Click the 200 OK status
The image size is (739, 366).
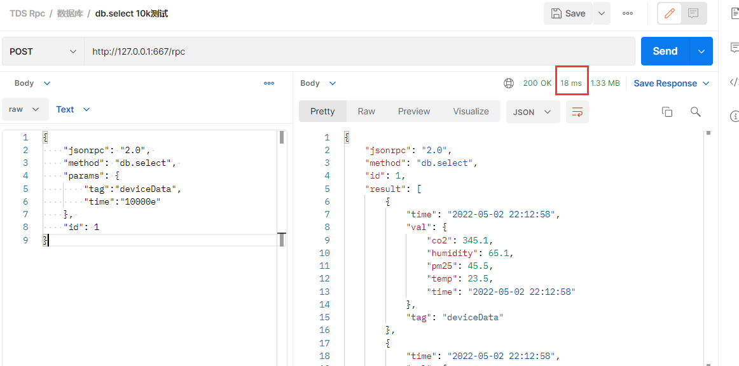[537, 83]
